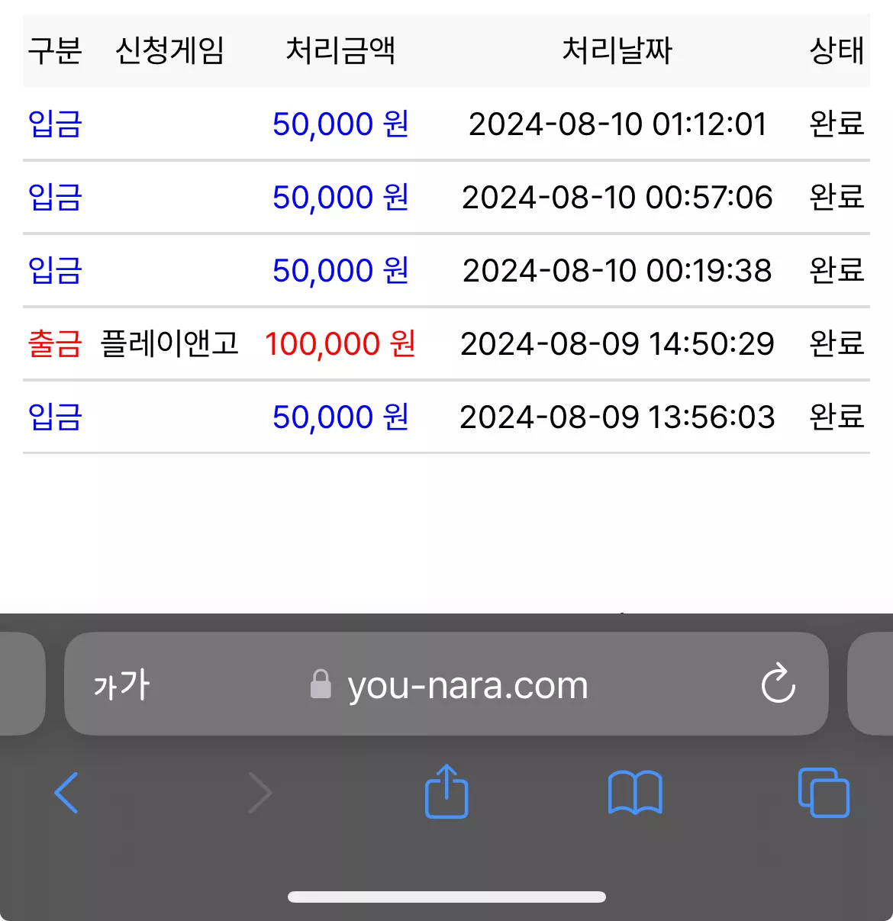
Task: Select the 01:12:01 deposit row date
Action: (617, 124)
